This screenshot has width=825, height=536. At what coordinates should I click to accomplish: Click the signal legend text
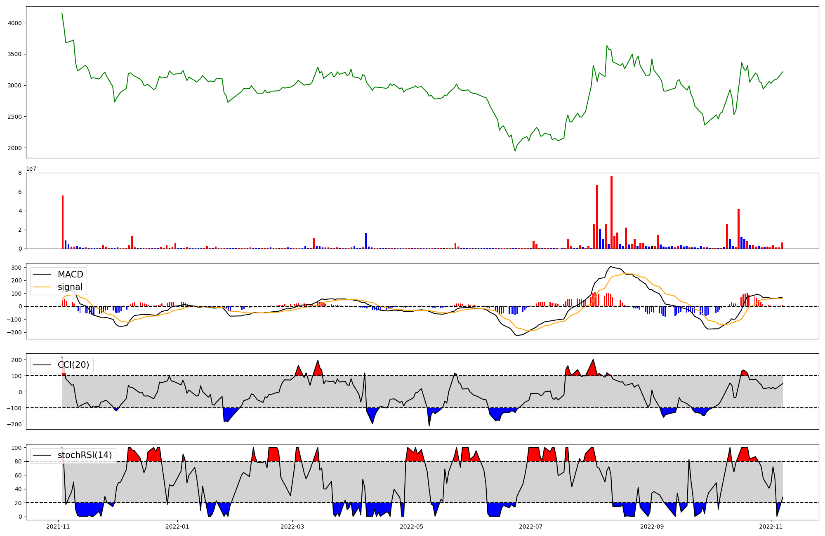[x=70, y=287]
